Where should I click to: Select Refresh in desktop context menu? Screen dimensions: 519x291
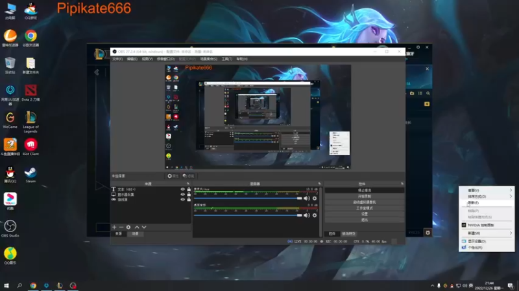pyautogui.click(x=487, y=203)
